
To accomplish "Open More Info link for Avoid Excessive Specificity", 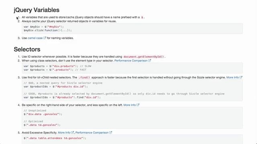I will point(64,132).
